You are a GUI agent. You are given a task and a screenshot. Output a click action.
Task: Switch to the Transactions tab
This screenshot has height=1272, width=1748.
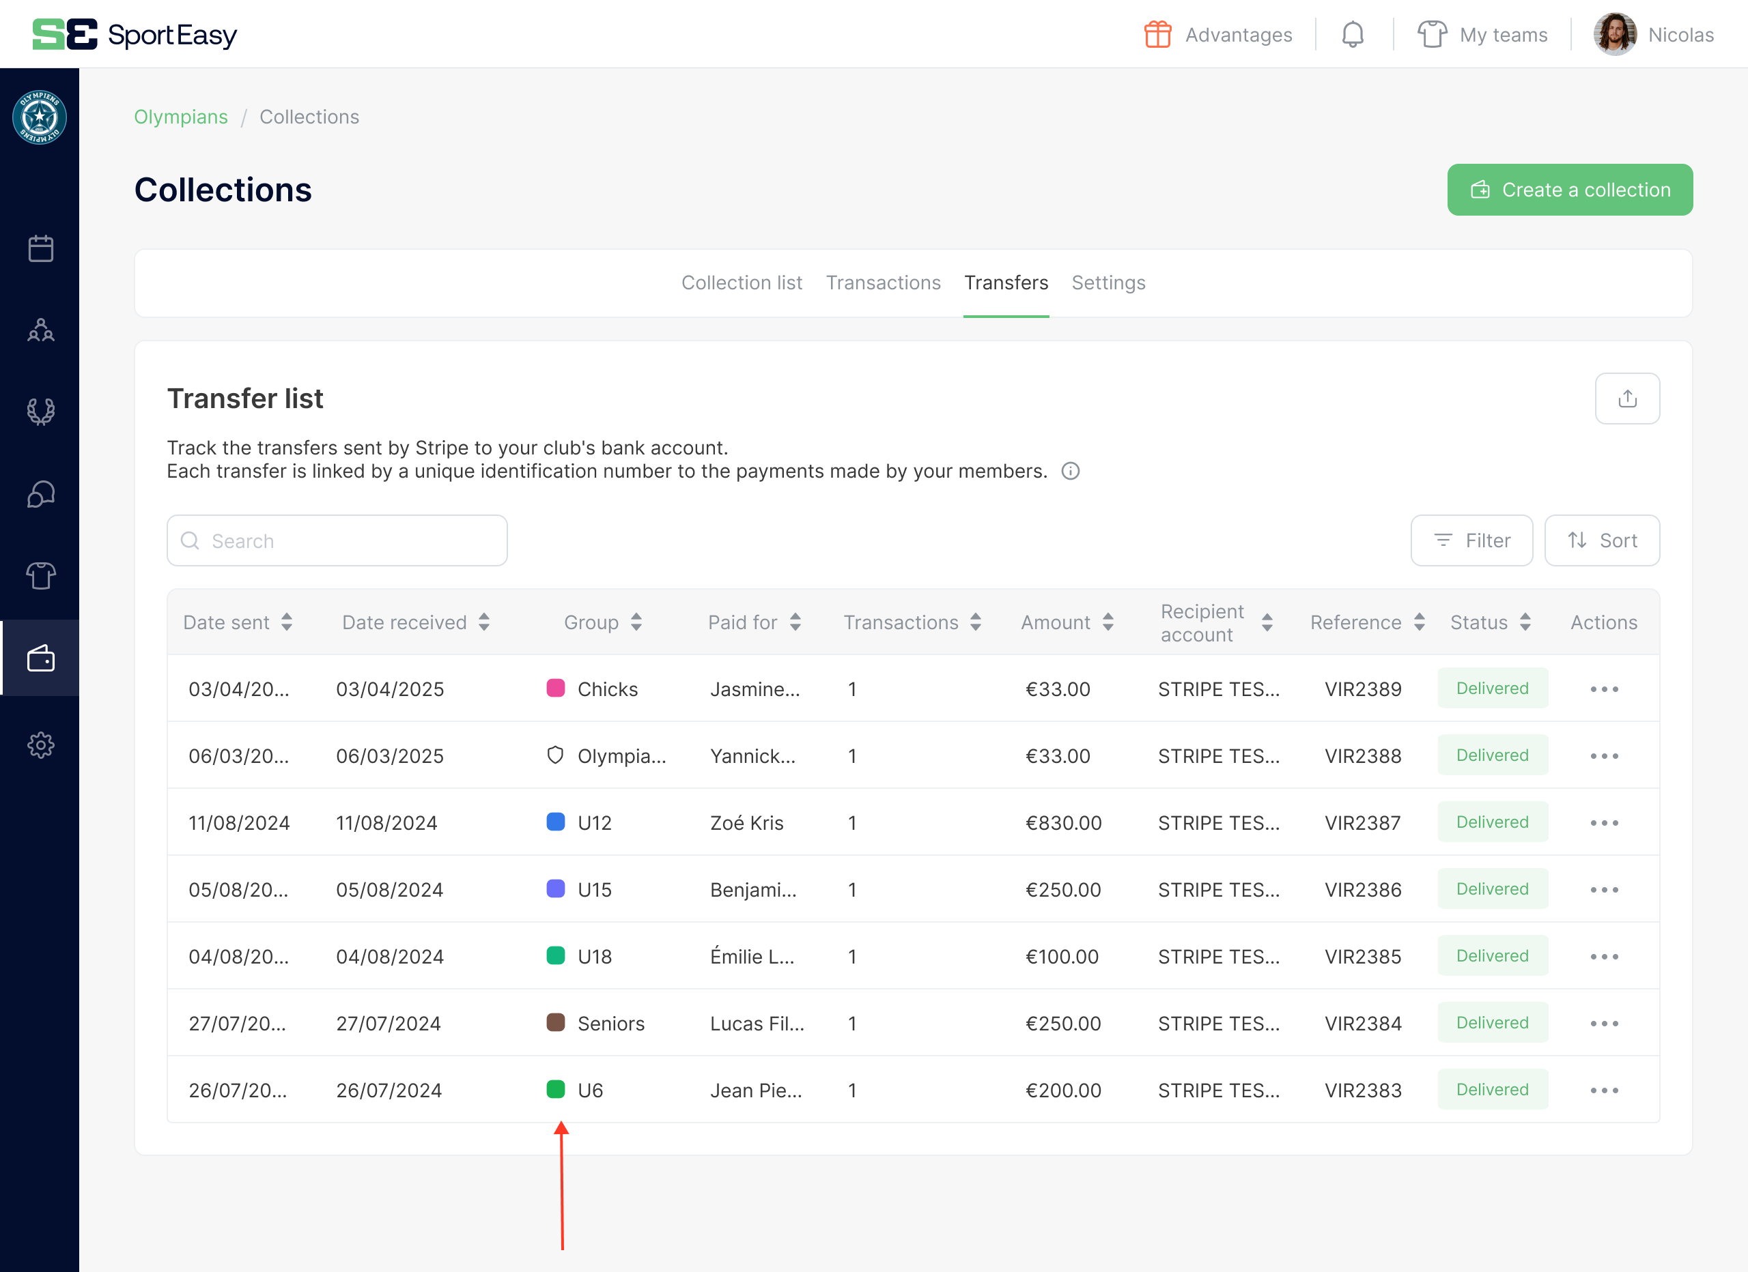(882, 283)
